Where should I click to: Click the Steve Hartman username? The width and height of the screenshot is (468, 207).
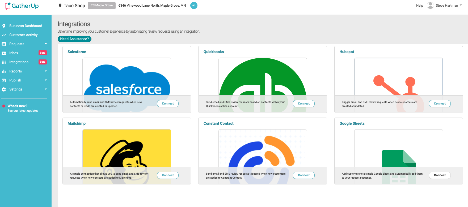point(447,6)
